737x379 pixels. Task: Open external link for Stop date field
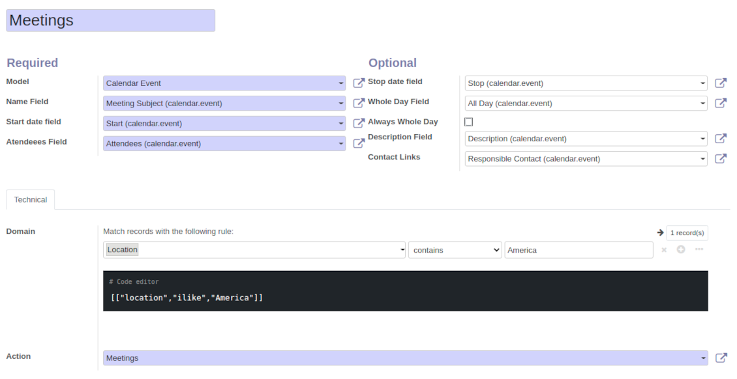click(720, 83)
